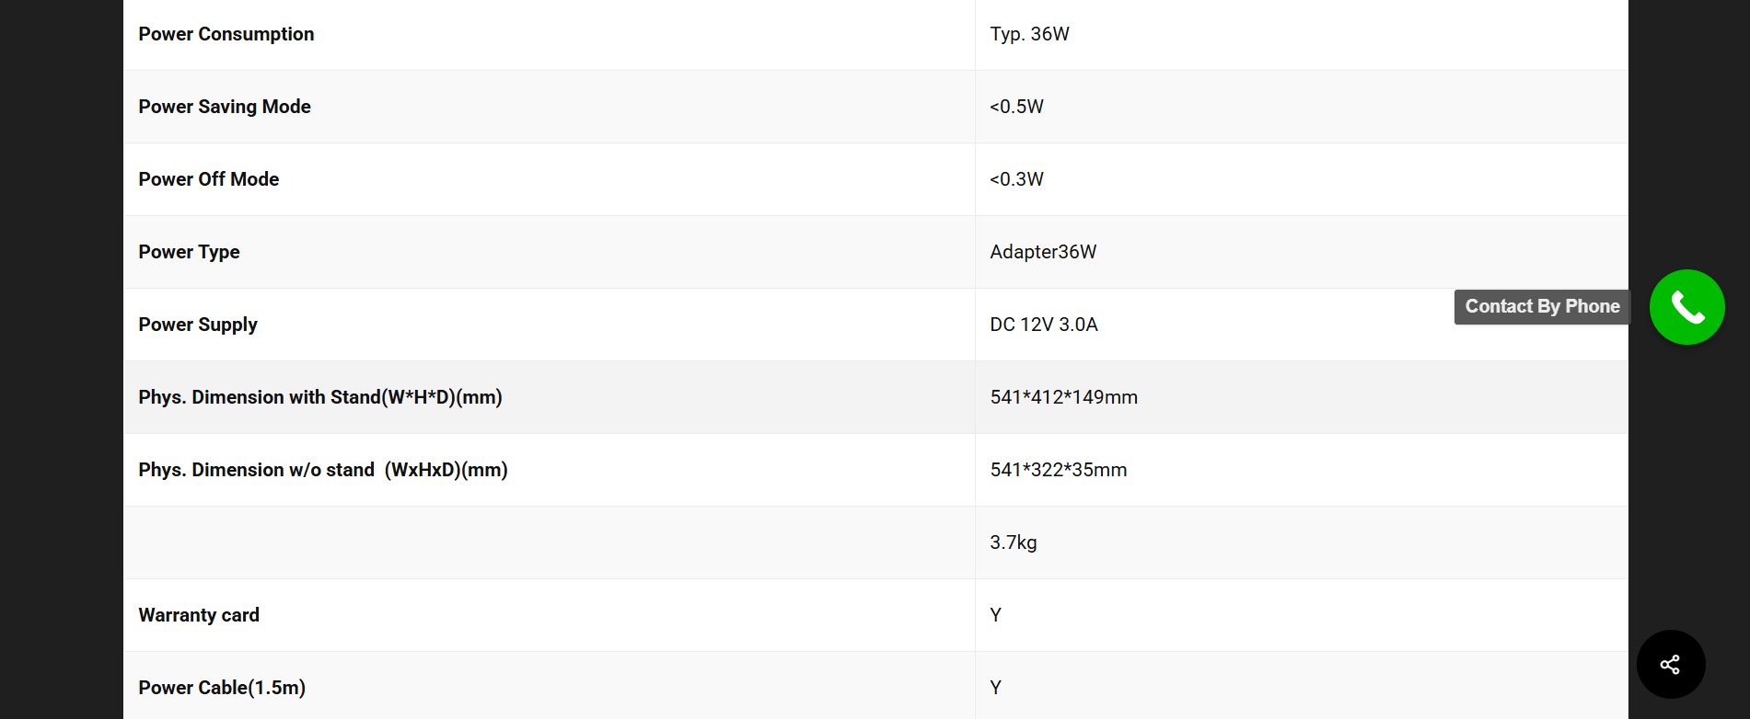This screenshot has width=1750, height=719.
Task: Select the Power Supply row label
Action: [x=198, y=325]
